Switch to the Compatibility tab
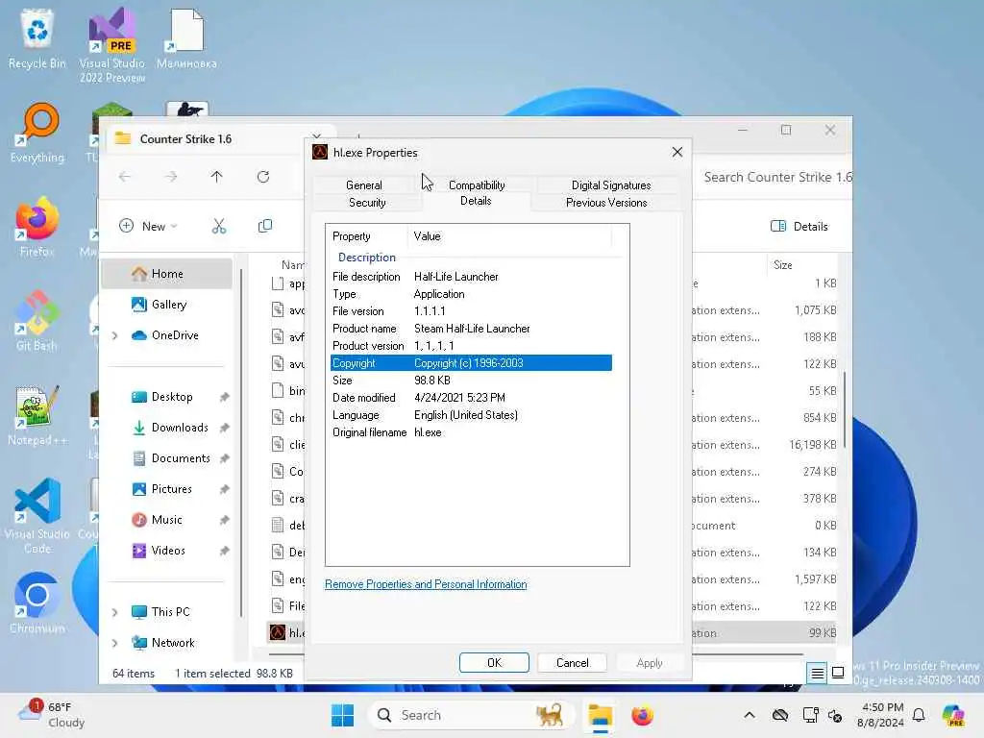984x738 pixels. [x=477, y=185]
